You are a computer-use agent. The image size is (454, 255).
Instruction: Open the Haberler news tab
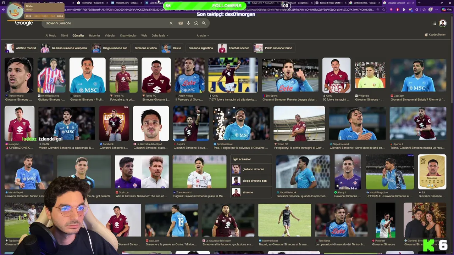click(x=94, y=35)
